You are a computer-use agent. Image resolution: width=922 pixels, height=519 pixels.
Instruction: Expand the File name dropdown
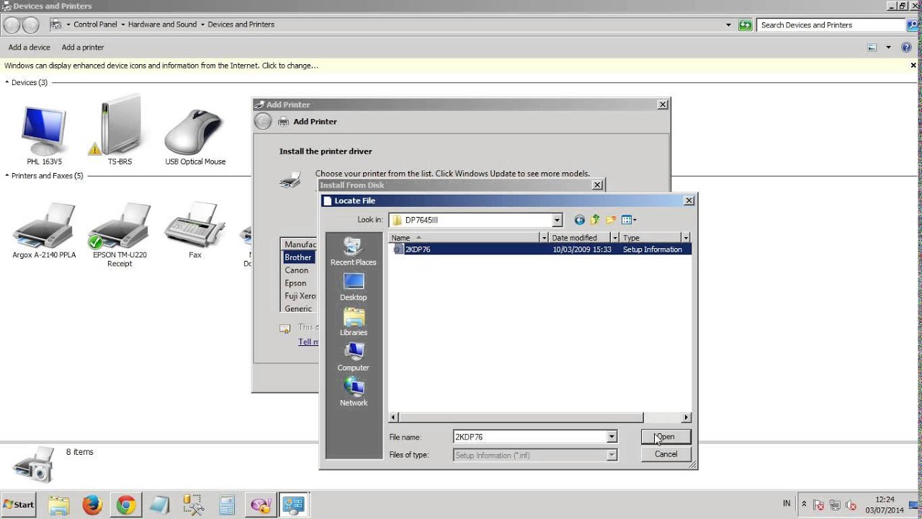(612, 437)
